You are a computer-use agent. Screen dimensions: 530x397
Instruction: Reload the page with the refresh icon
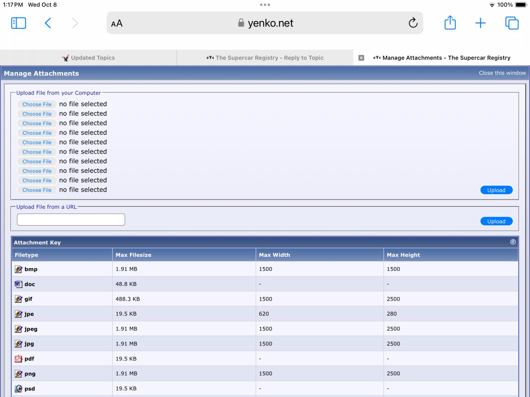click(x=413, y=23)
